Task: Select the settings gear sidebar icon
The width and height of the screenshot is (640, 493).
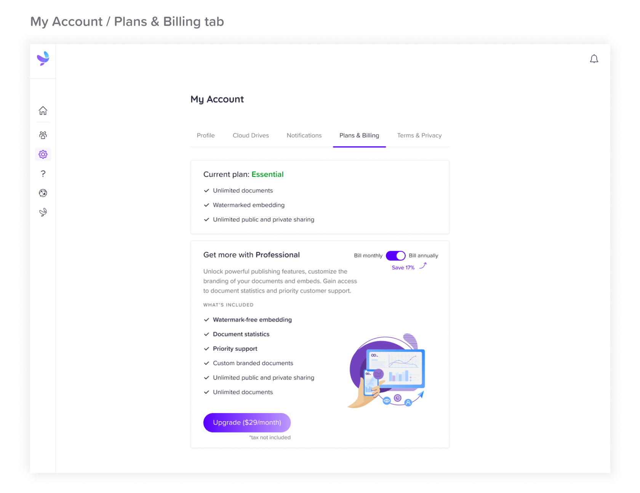Action: 43,154
